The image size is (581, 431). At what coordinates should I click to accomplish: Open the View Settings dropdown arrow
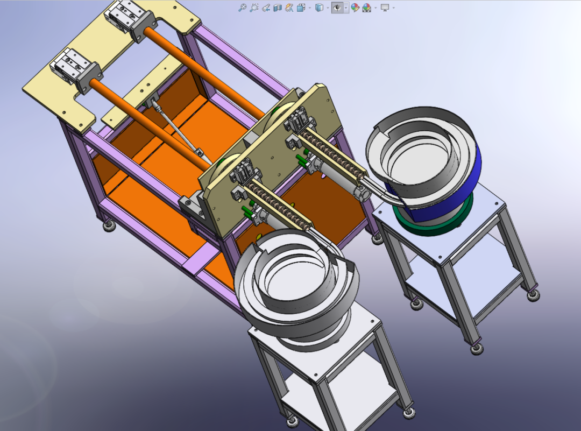393,8
